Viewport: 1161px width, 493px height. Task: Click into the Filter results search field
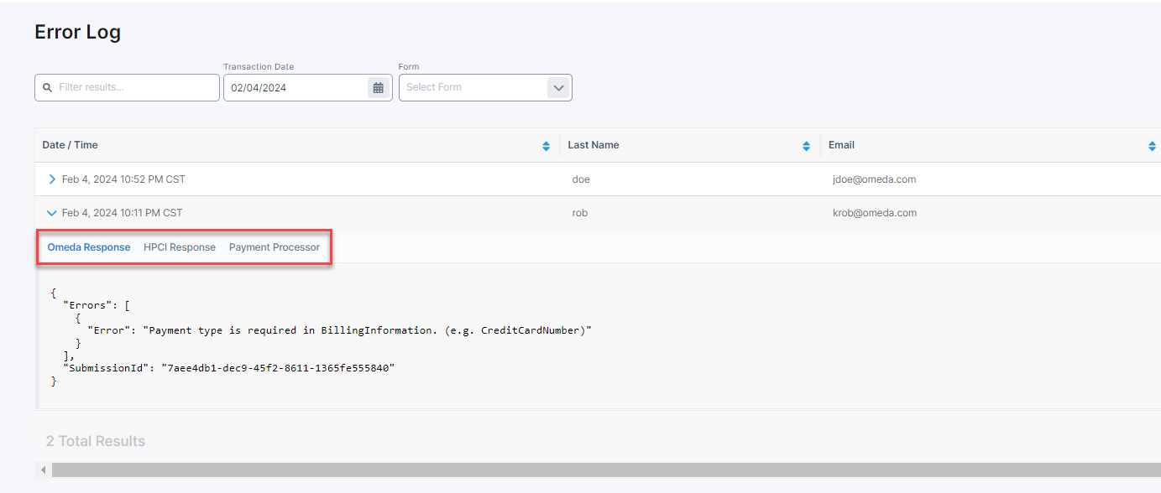(x=134, y=87)
